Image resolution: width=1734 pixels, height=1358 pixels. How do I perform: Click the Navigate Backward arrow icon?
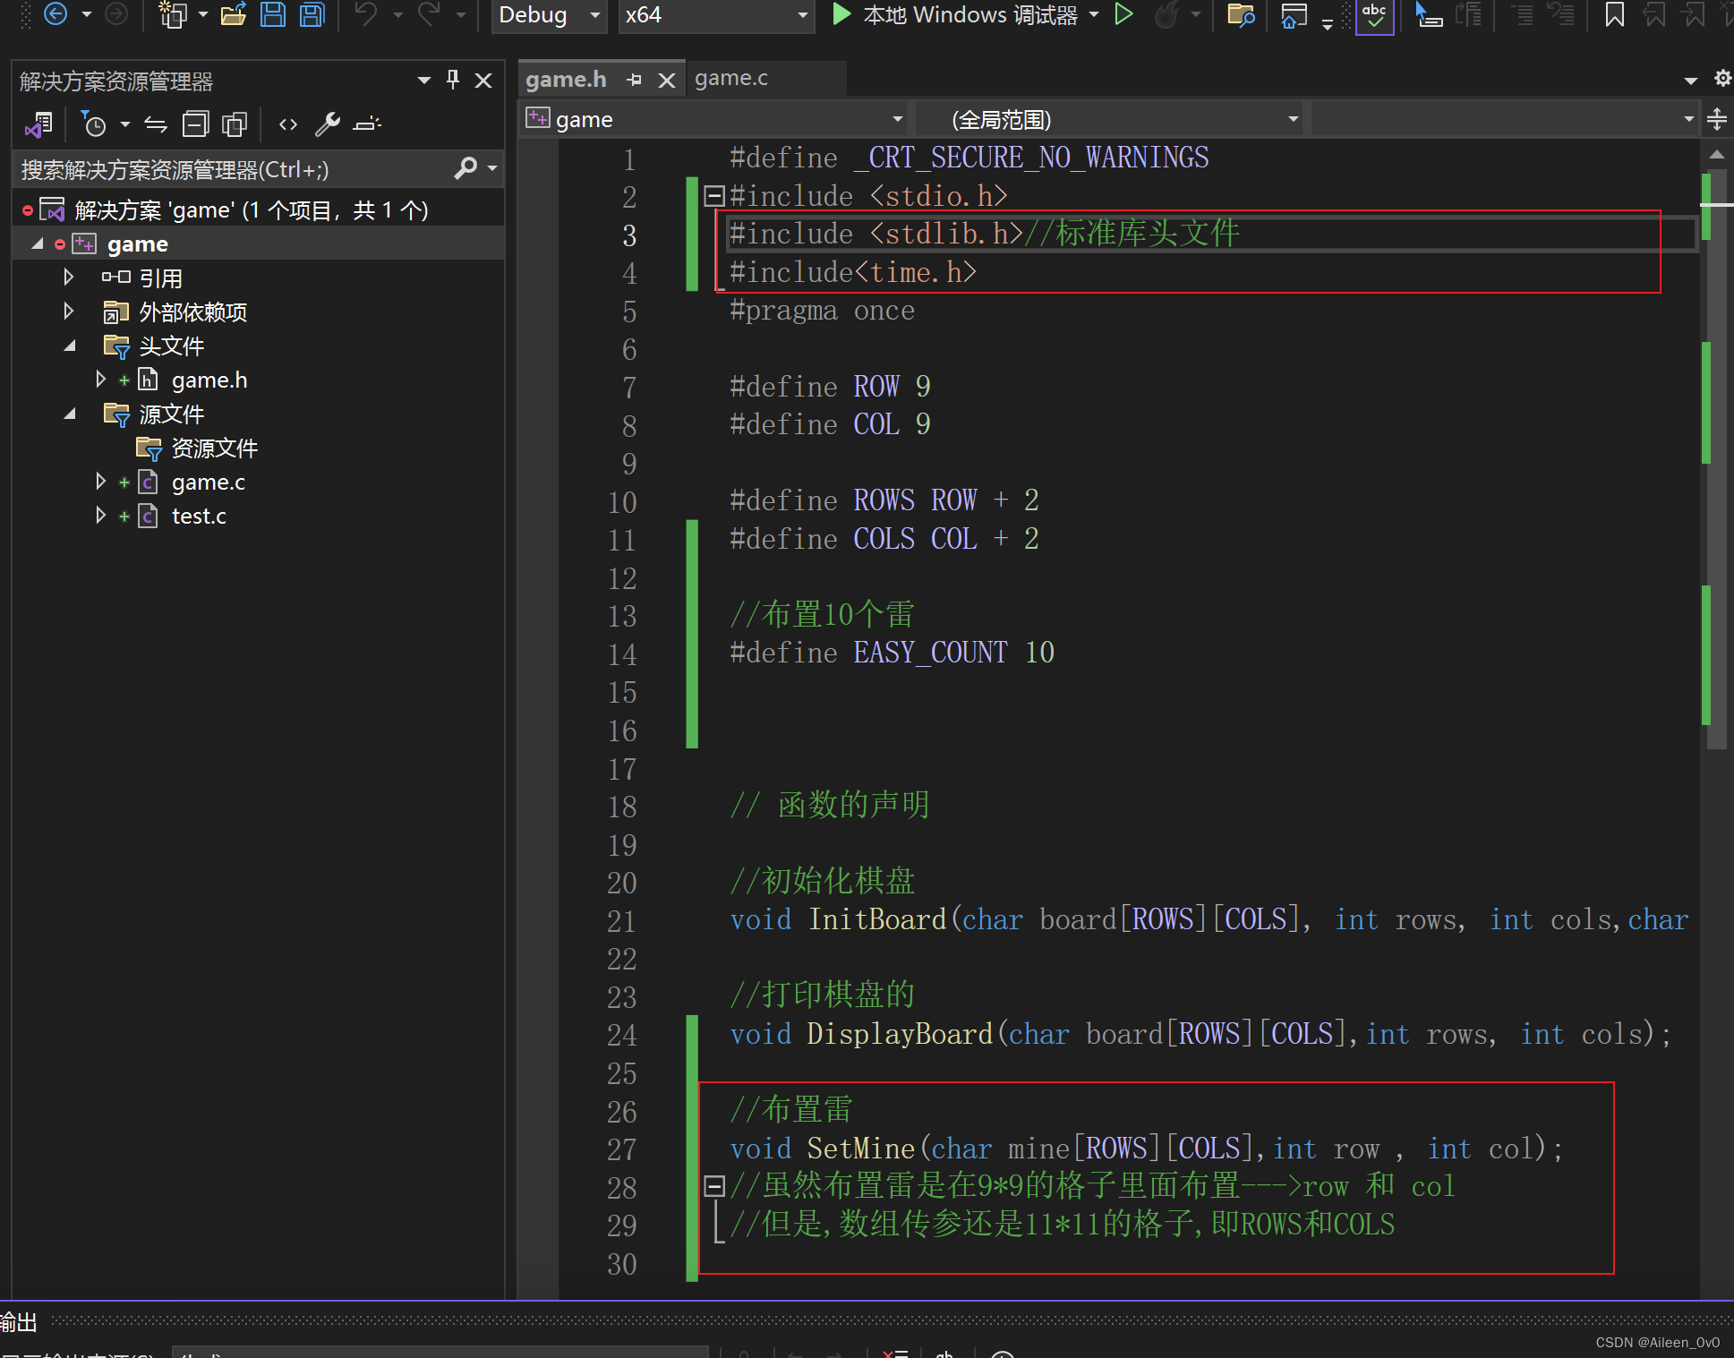tap(56, 14)
